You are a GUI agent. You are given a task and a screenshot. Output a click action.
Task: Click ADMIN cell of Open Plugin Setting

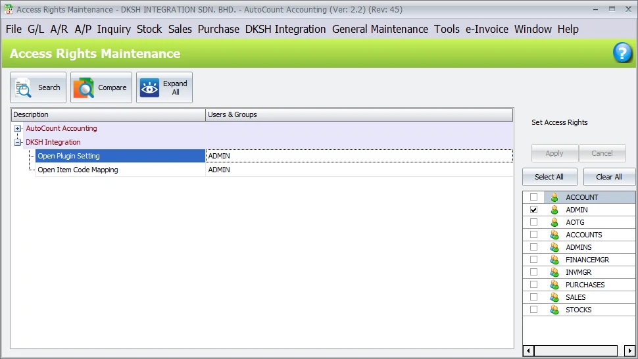pyautogui.click(x=359, y=156)
